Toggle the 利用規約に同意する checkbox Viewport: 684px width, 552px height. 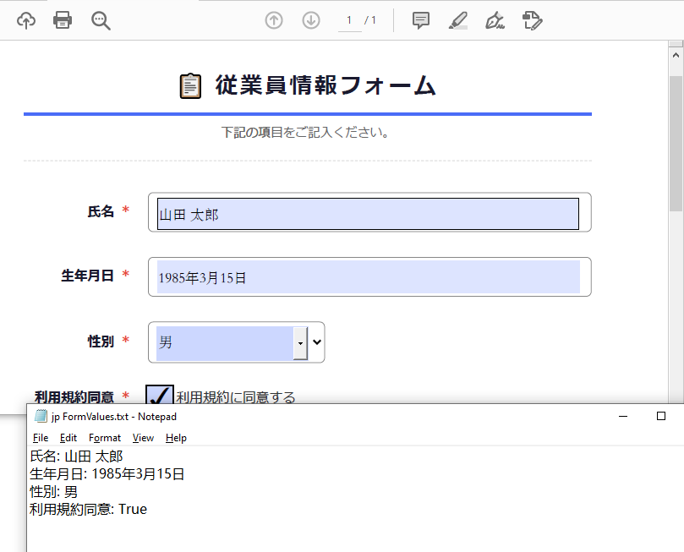click(x=160, y=395)
